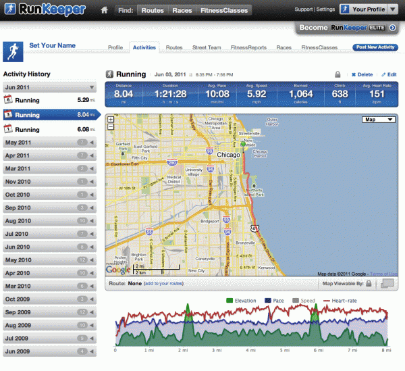Open the home icon in top bar

pyautogui.click(x=104, y=10)
